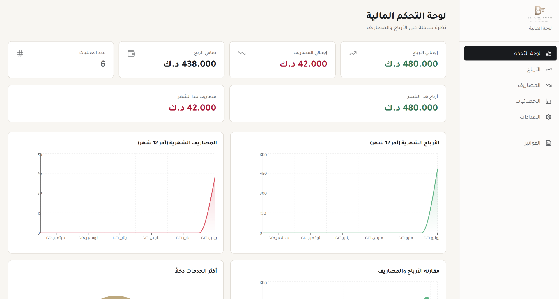This screenshot has height=299, width=559.
Task: Click نوفمبر ٢٠٢٥ label on expenses chart
Action: (x=88, y=238)
